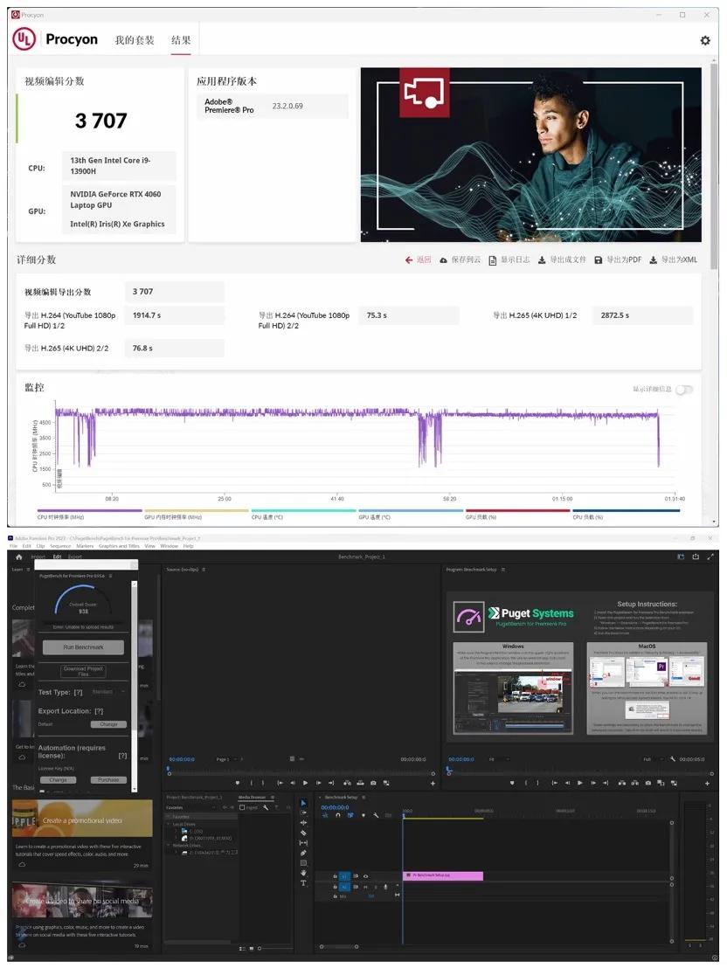
Task: Lock the A1 audio track
Action: pos(335,886)
